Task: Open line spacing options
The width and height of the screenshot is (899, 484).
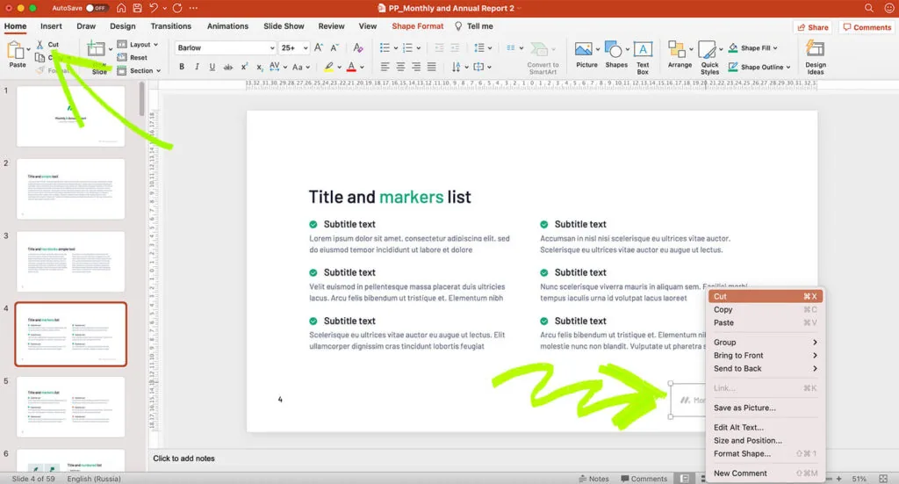Action: tap(483, 47)
